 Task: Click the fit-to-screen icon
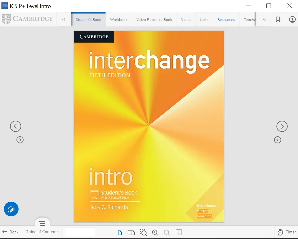point(179,232)
